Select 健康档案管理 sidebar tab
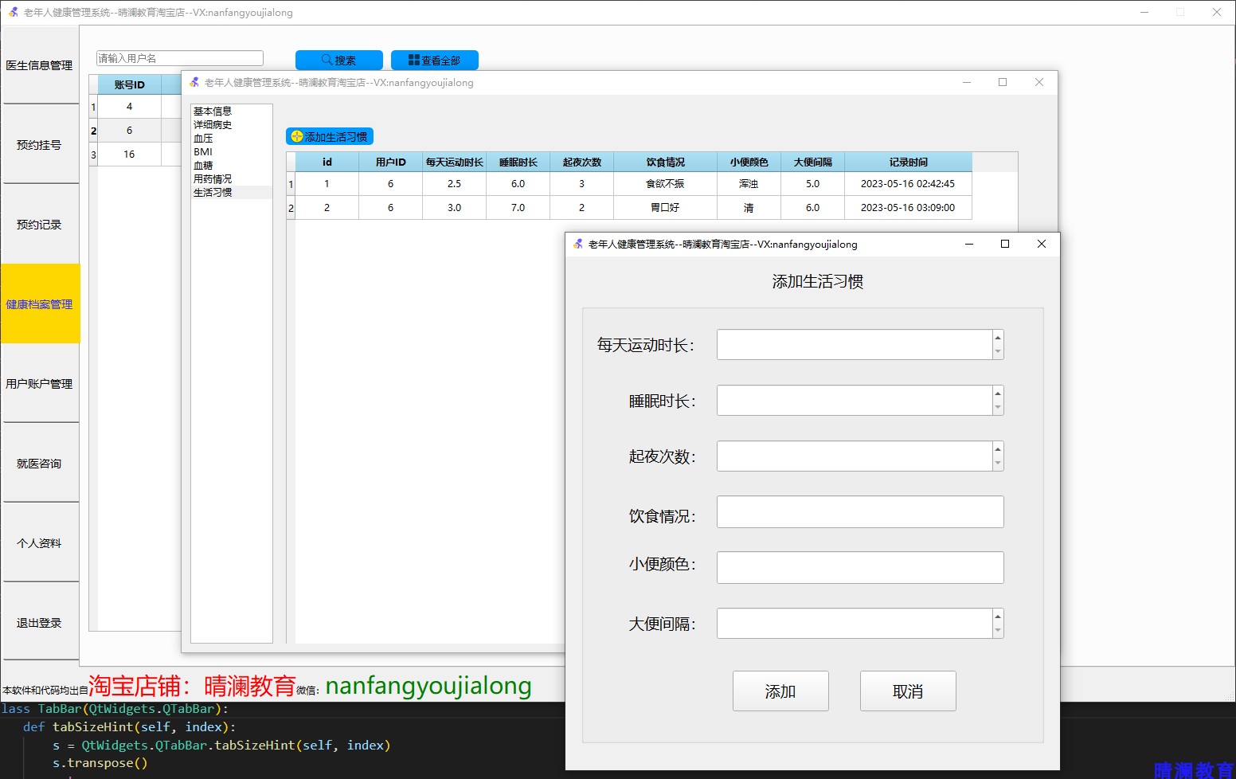Screen dimensions: 1236x779 [40, 304]
